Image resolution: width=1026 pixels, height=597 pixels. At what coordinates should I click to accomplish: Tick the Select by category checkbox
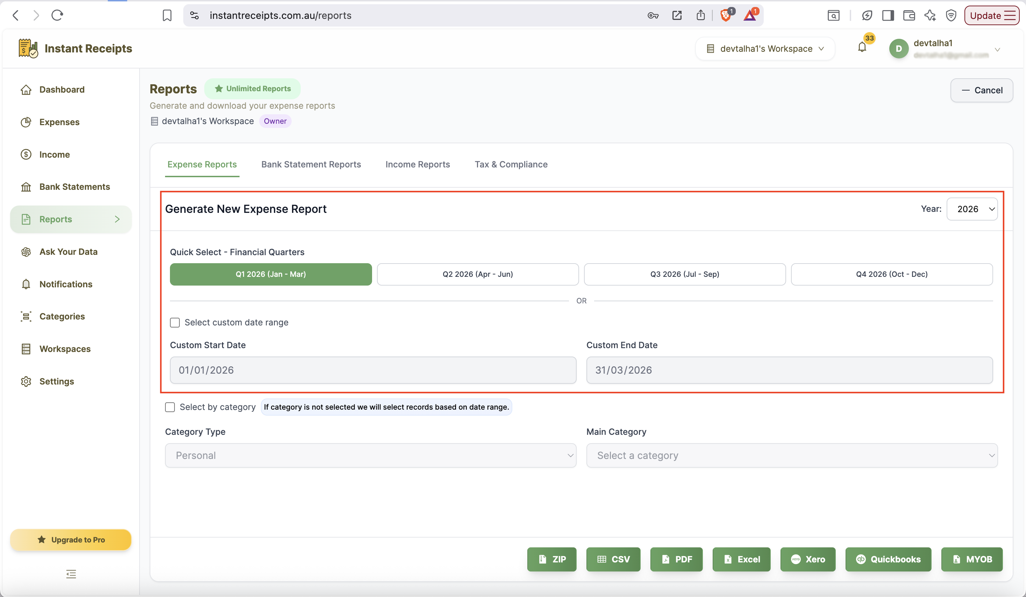pos(170,407)
